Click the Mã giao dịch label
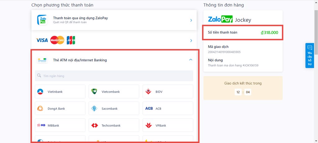 (218, 47)
